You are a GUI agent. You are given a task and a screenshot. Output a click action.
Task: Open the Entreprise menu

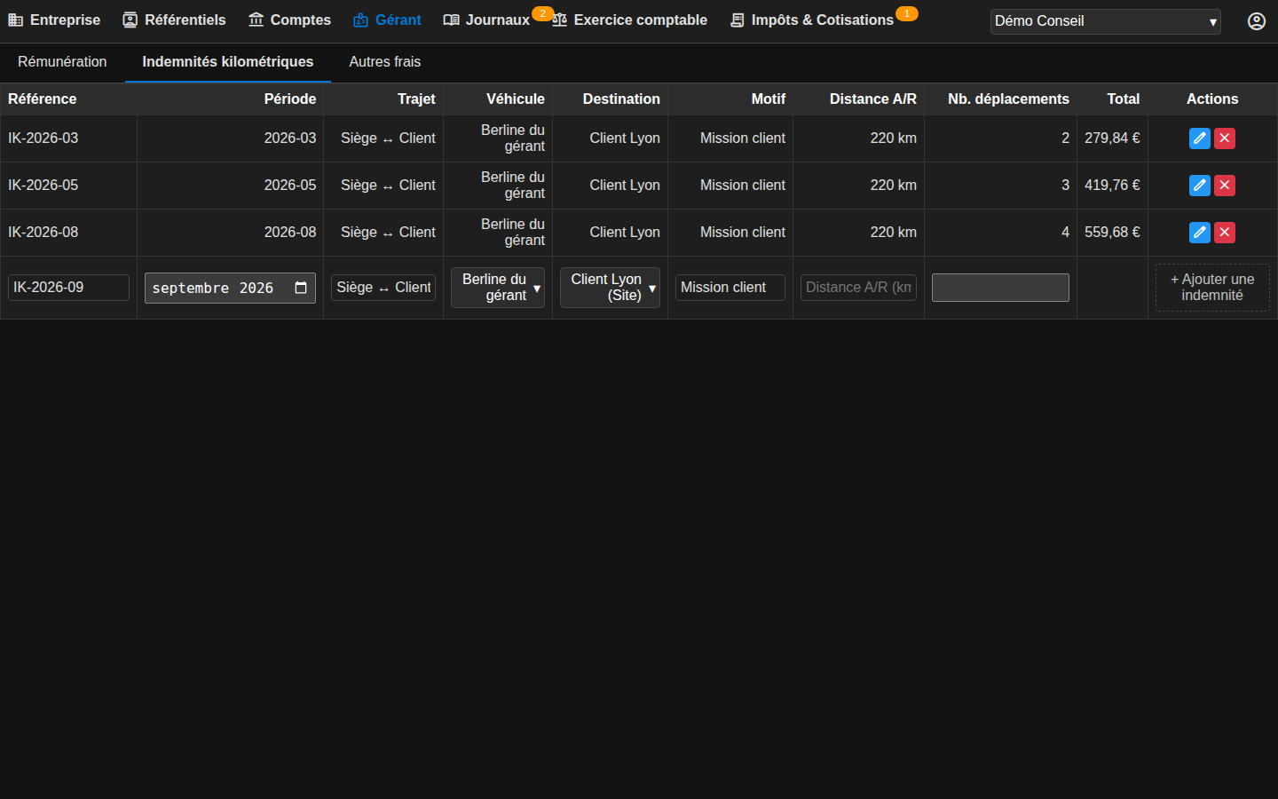click(54, 20)
